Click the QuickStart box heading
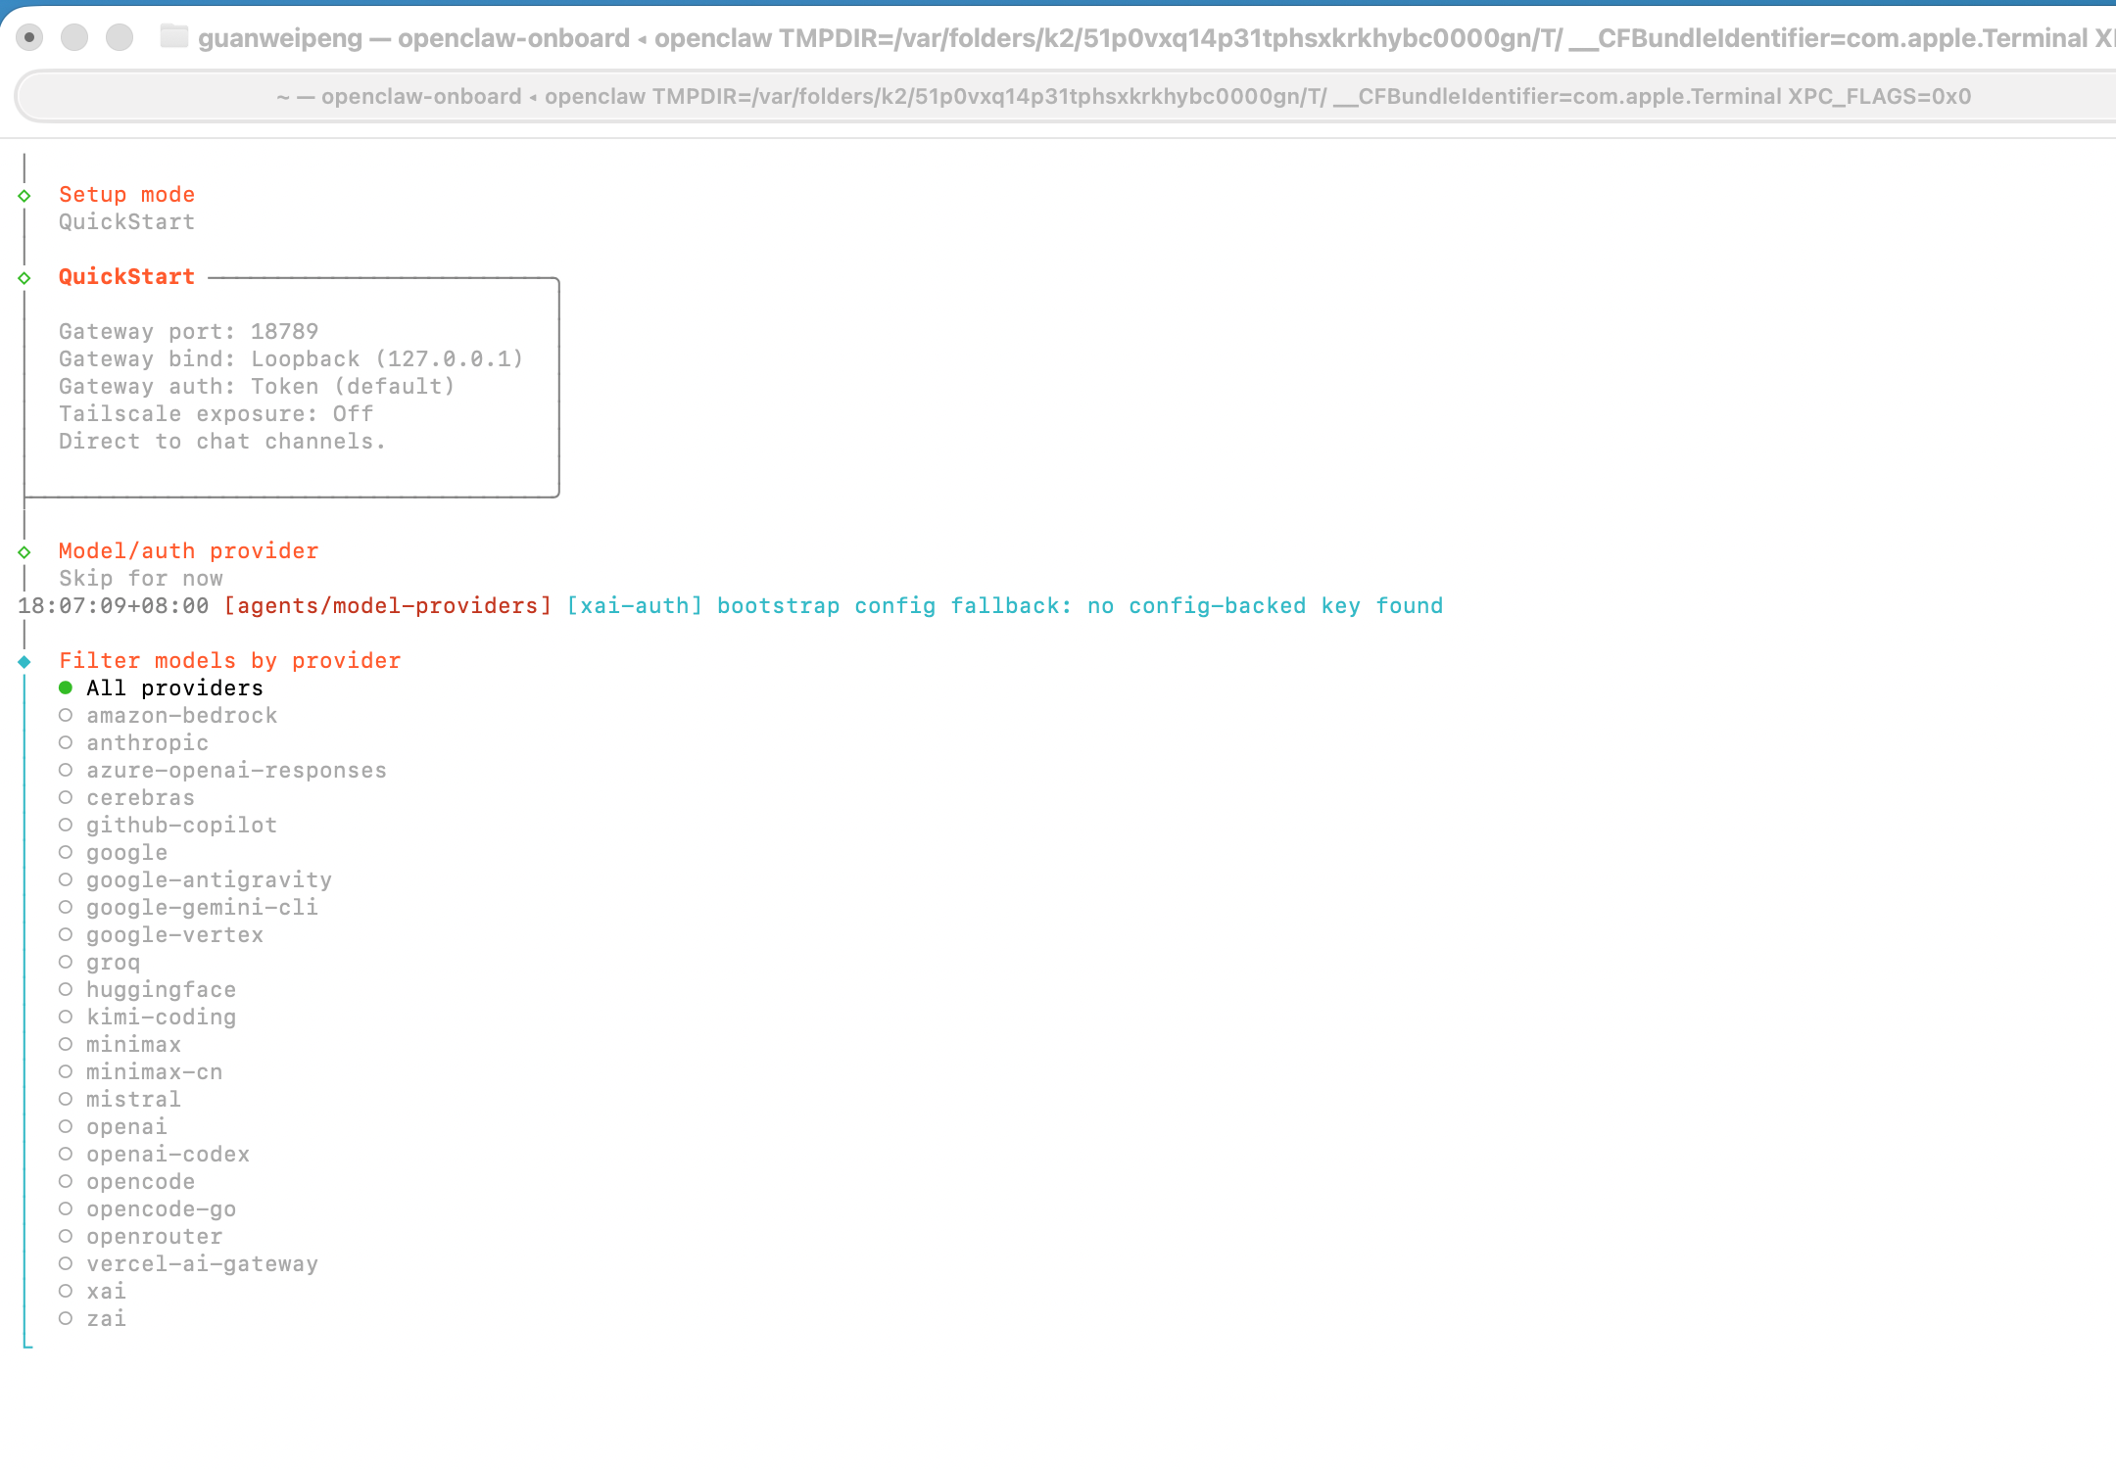The height and width of the screenshot is (1469, 2116). (126, 277)
